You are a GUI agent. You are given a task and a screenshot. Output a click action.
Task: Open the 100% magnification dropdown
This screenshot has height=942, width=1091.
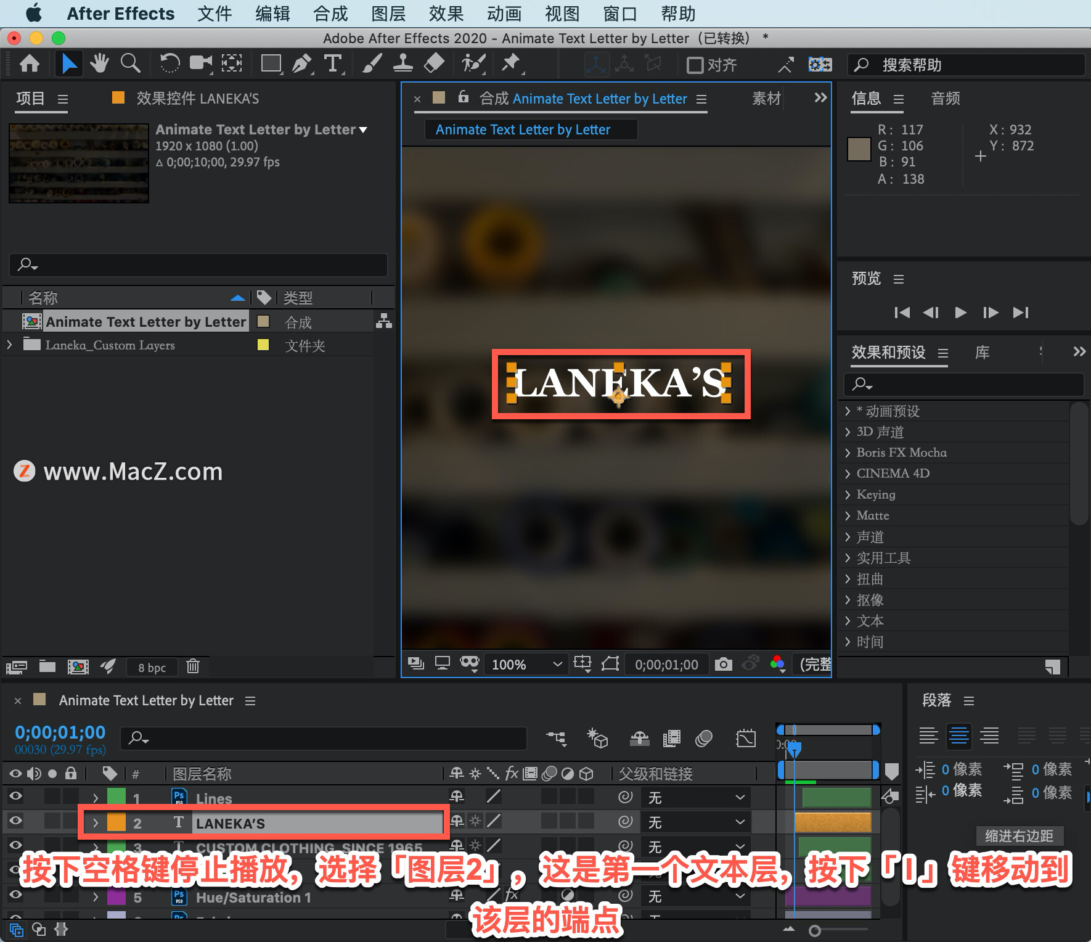coord(526,664)
